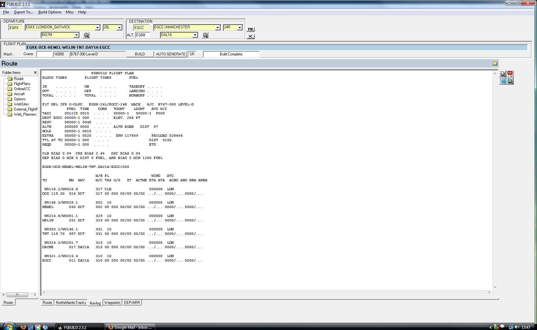This screenshot has width=537, height=330.
Task: Switch to the NorthAtlanticTracks tab
Action: pyautogui.click(x=71, y=303)
